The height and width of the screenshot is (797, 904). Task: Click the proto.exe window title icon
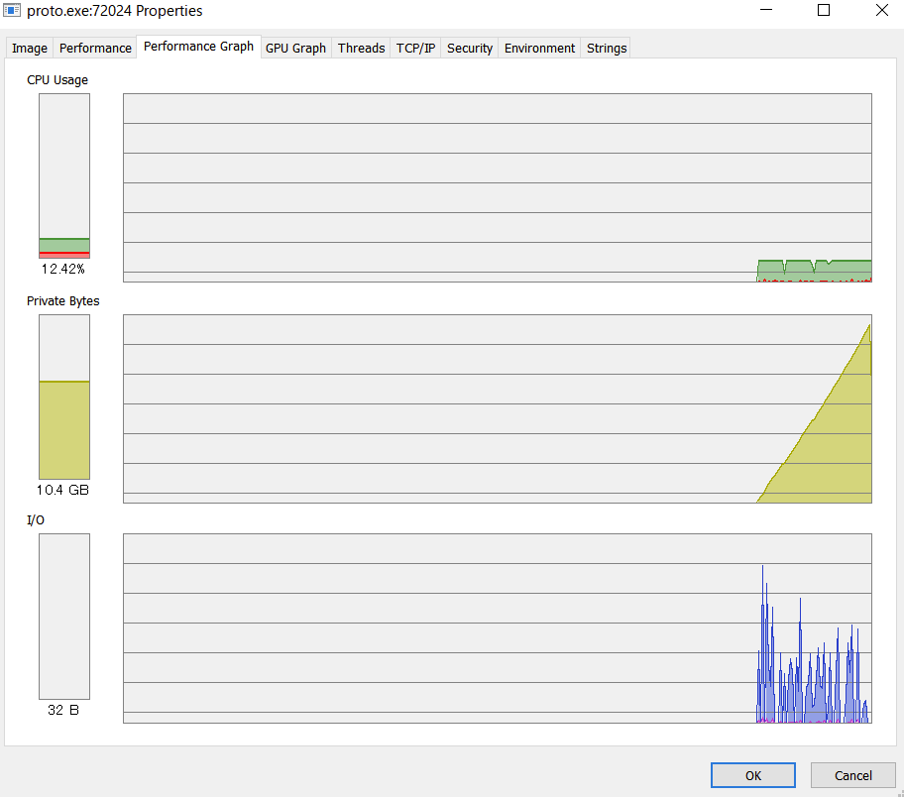click(12, 10)
